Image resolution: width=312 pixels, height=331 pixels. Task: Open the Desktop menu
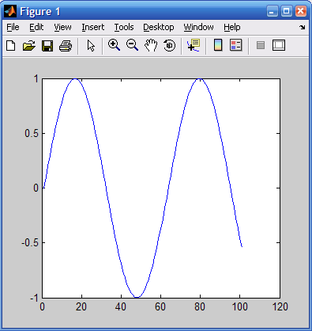[x=159, y=27]
